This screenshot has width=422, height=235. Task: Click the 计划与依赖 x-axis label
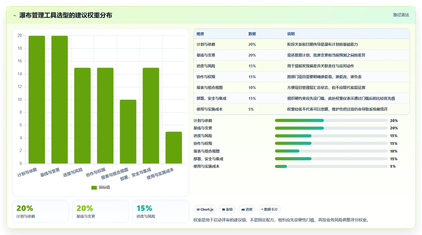(x=27, y=172)
